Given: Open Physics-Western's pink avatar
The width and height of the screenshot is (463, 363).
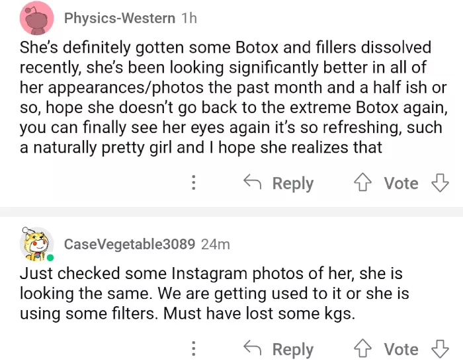Looking at the screenshot, I should (x=37, y=18).
